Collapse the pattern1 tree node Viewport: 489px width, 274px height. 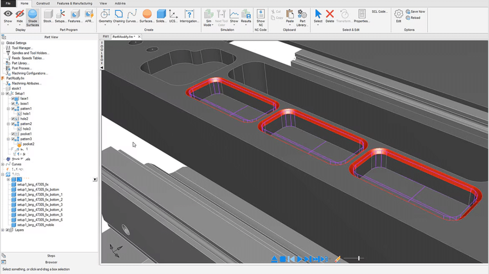click(x=8, y=109)
